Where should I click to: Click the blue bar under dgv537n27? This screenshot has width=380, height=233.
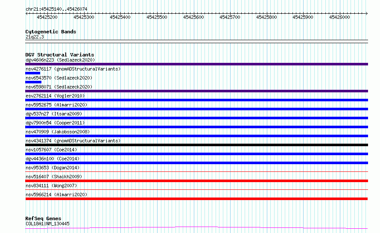pos(196,118)
